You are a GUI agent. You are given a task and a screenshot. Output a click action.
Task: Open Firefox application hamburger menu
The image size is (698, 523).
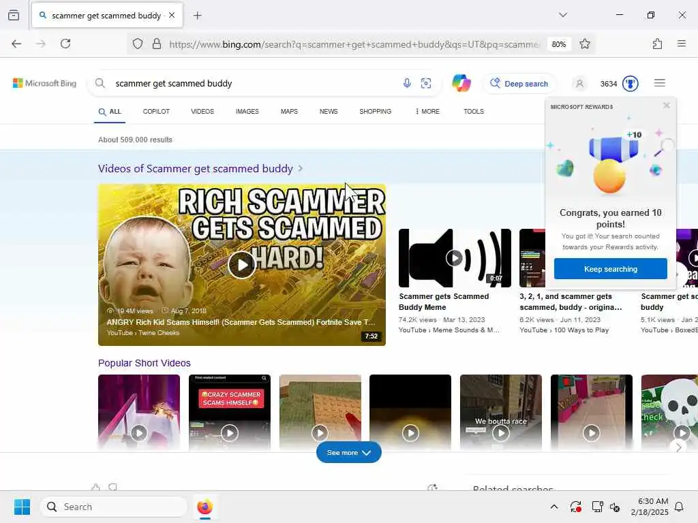pyautogui.click(x=682, y=44)
